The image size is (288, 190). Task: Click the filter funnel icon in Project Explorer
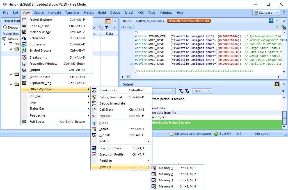click(x=107, y=27)
